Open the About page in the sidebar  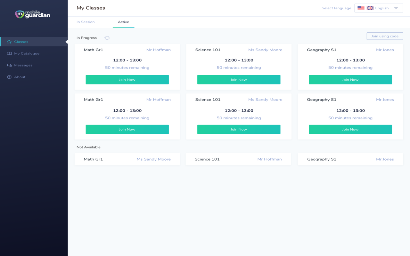click(x=20, y=77)
